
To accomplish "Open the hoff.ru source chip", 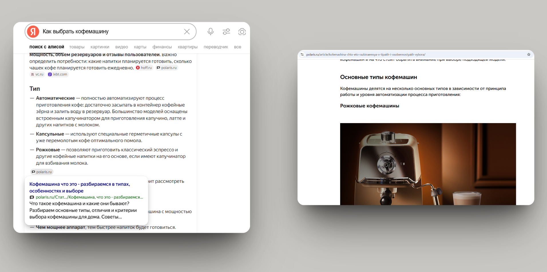I will 144,68.
